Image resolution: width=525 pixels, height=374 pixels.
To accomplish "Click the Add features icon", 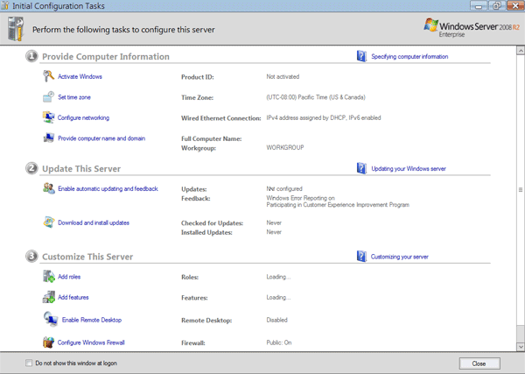I will (49, 297).
